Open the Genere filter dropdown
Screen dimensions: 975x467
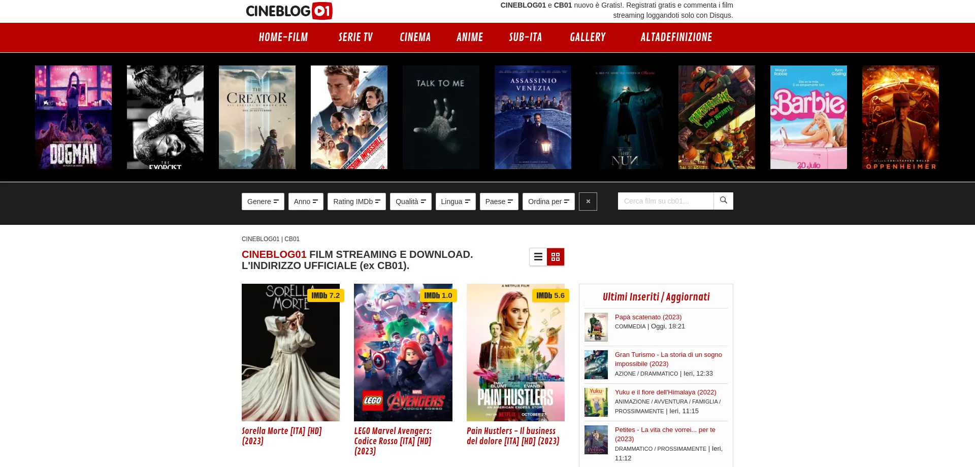[x=263, y=202]
